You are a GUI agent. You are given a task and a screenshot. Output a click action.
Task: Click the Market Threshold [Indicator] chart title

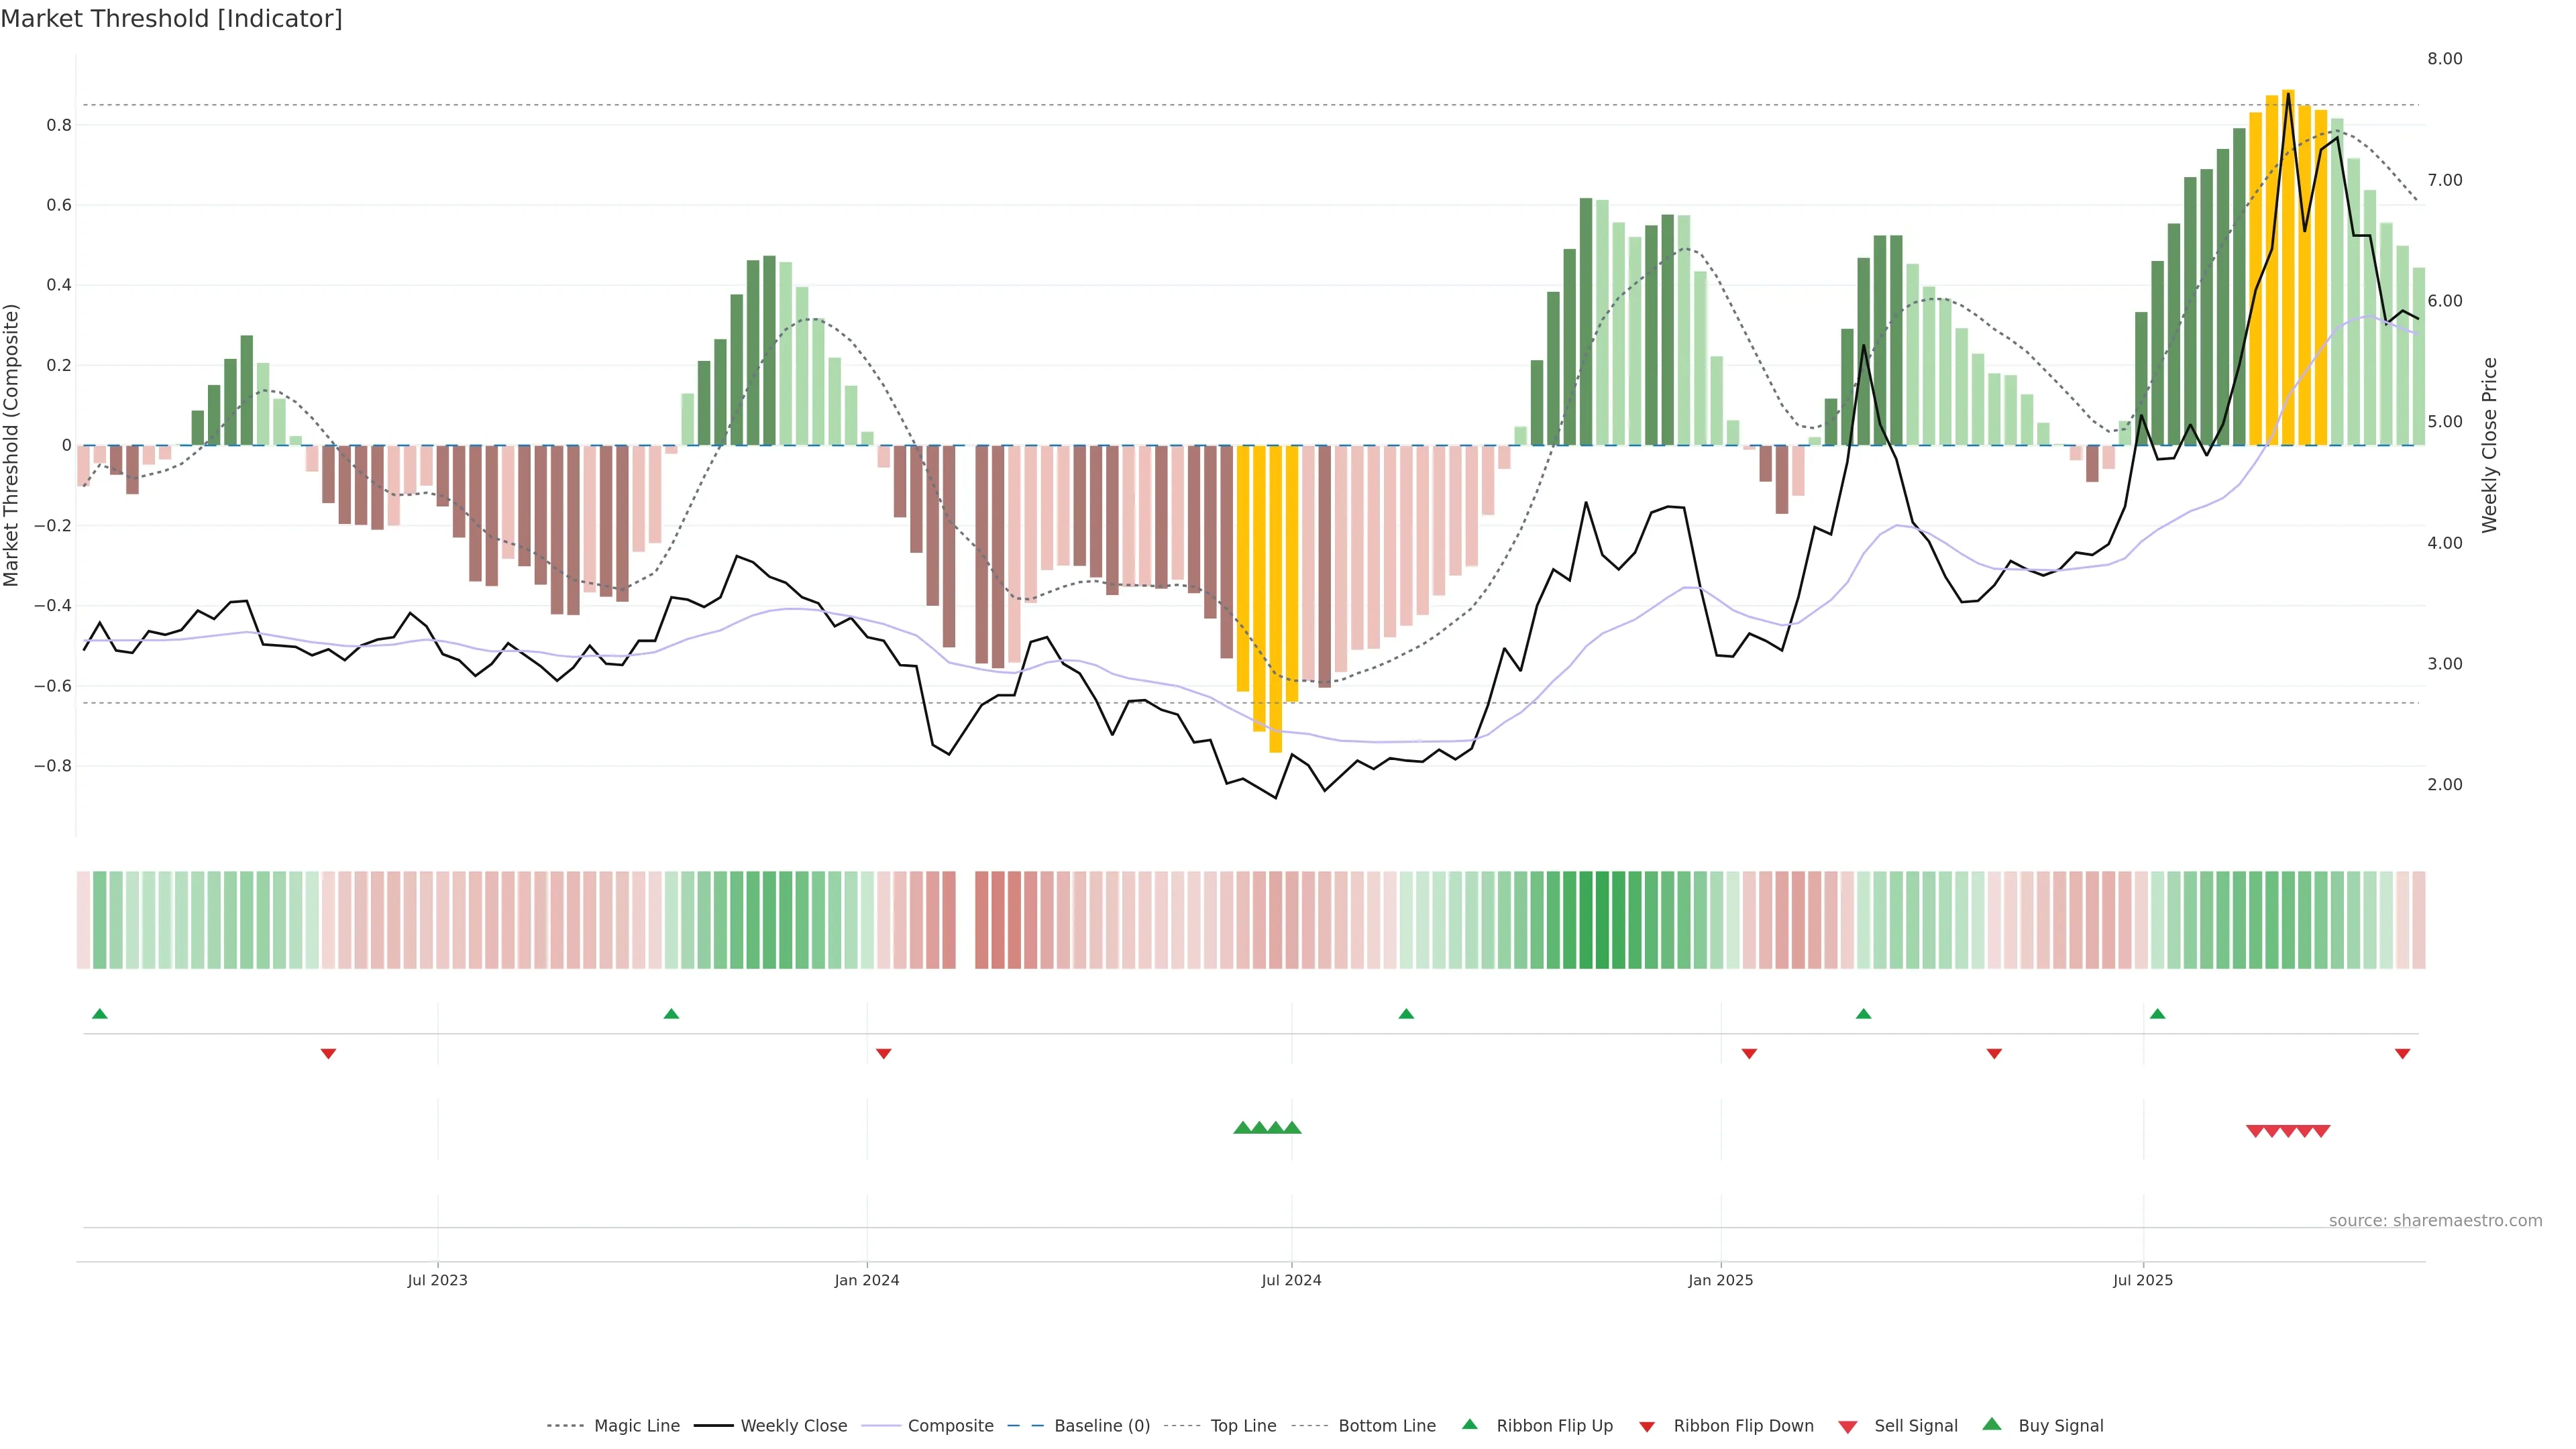pos(171,19)
